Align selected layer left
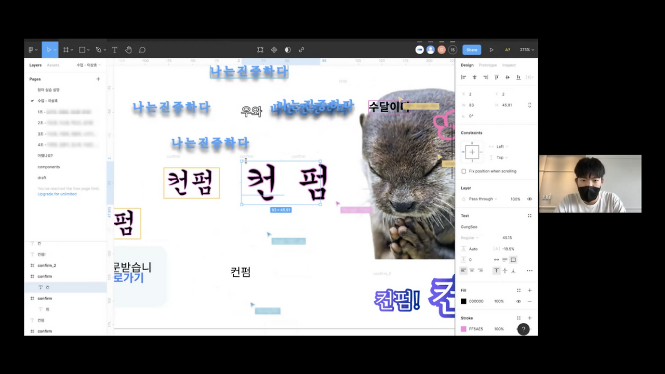 463,77
